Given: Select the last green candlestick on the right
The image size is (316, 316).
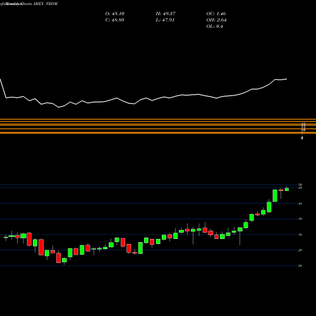Looking at the screenshot, I should point(287,189).
